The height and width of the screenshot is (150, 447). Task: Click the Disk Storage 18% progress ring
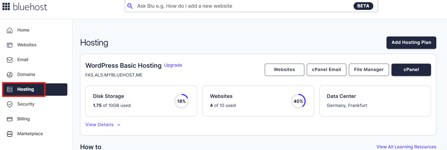click(x=181, y=101)
